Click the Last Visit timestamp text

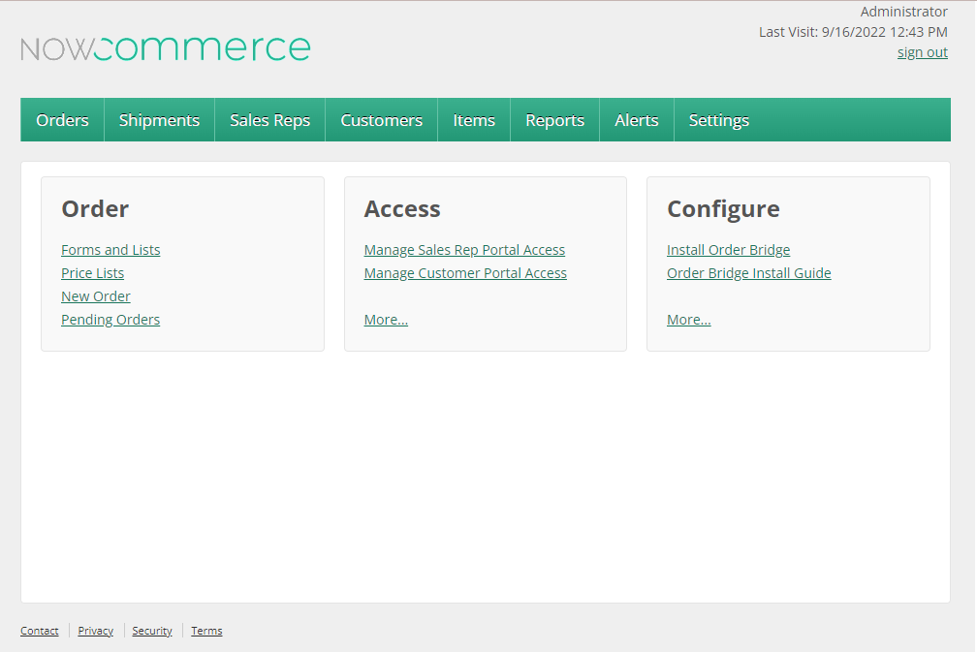853,32
